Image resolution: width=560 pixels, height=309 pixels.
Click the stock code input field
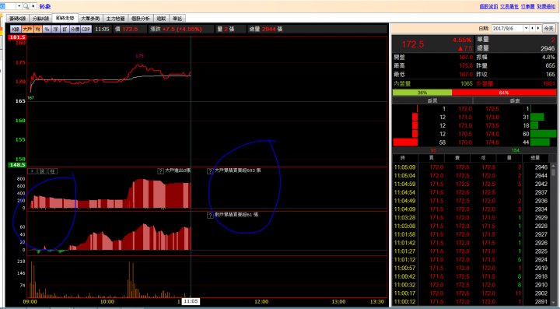point(8,6)
